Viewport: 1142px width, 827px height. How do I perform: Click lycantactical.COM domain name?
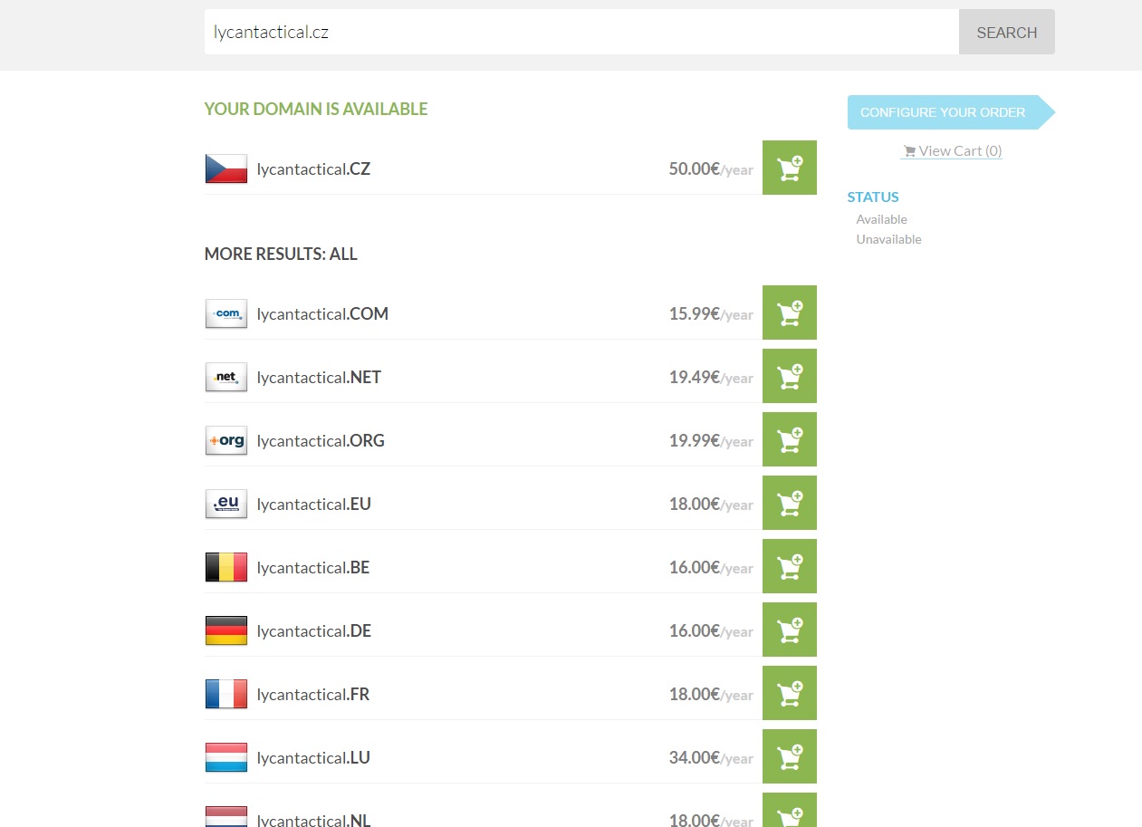pos(322,313)
